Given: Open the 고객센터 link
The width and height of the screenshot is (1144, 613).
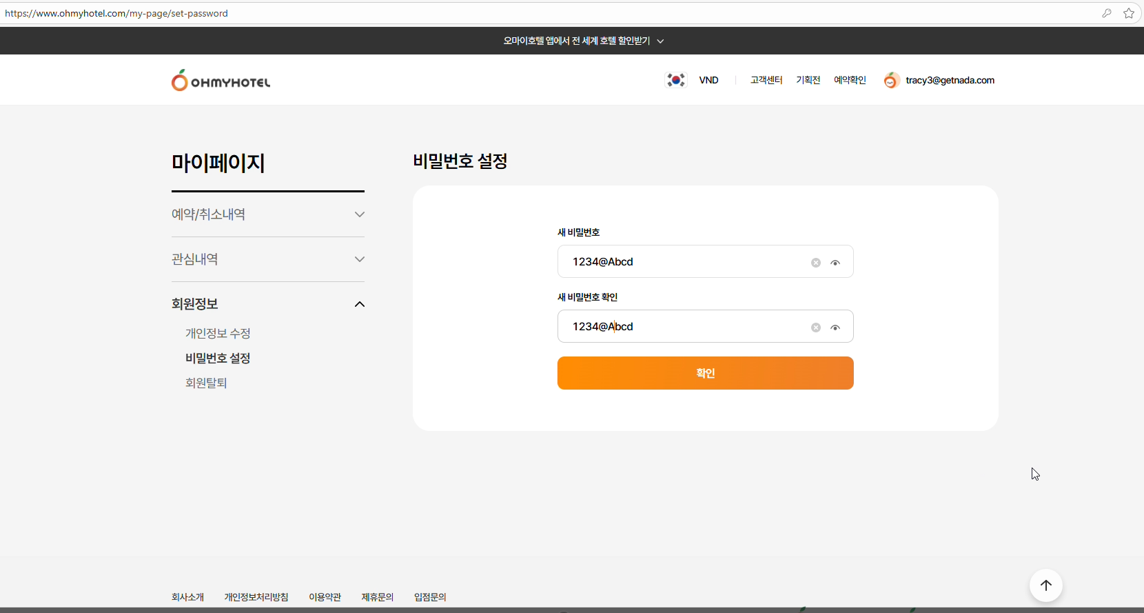Looking at the screenshot, I should pyautogui.click(x=766, y=81).
